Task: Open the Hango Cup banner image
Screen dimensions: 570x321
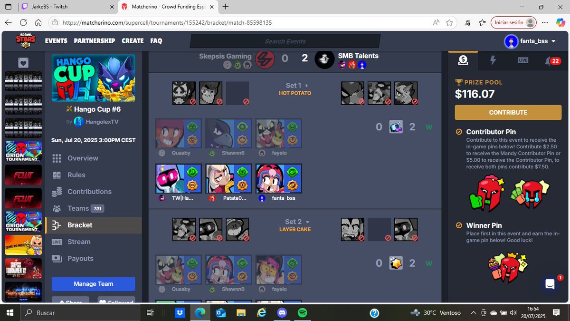Action: coord(94,78)
